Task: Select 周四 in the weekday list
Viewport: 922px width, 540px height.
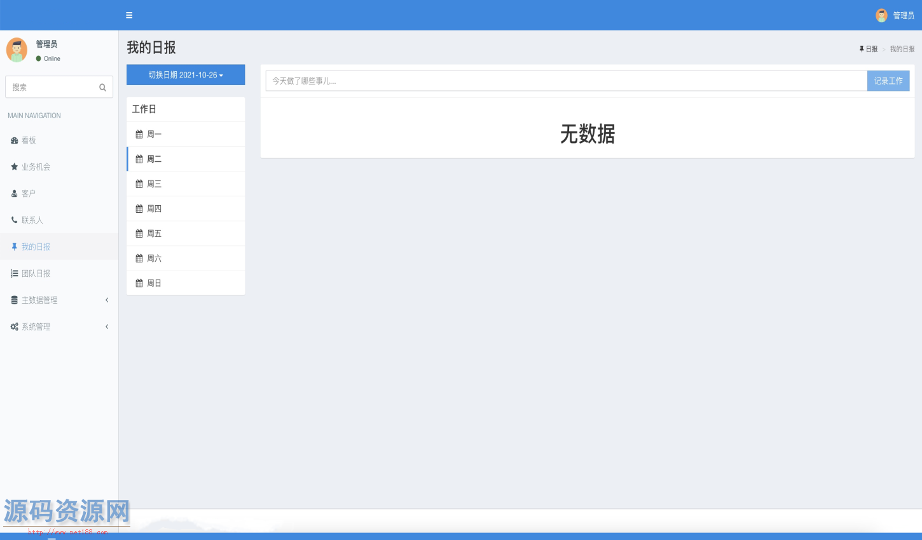Action: [186, 209]
